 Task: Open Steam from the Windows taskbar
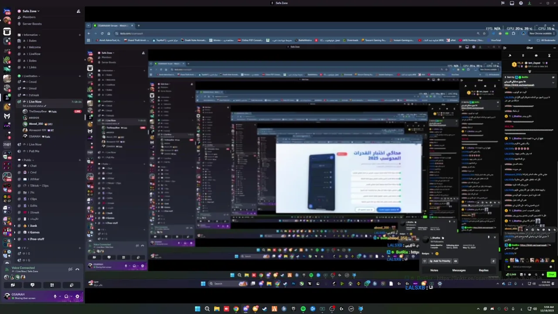pyautogui.click(x=265, y=309)
